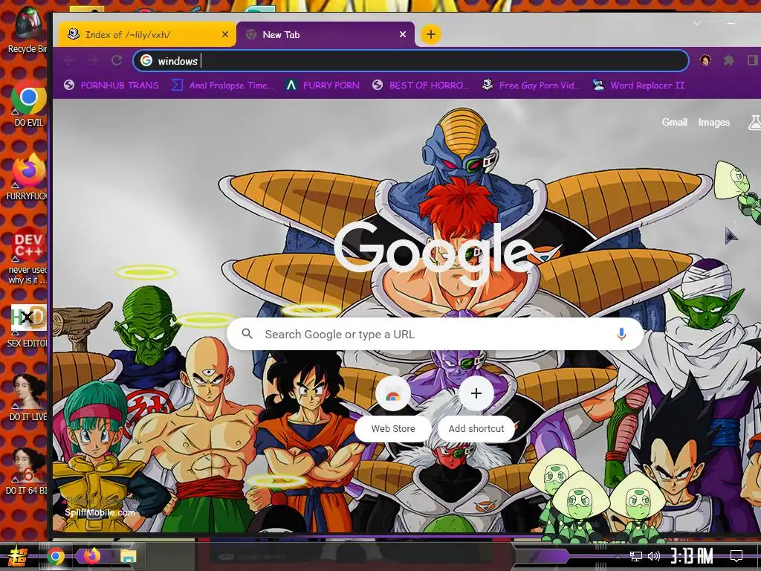This screenshot has height=571, width=761.
Task: Switch to the Index of /~lily/vxh/ tab
Action: click(146, 34)
